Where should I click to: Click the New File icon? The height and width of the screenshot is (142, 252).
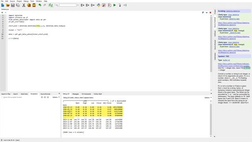3,5
